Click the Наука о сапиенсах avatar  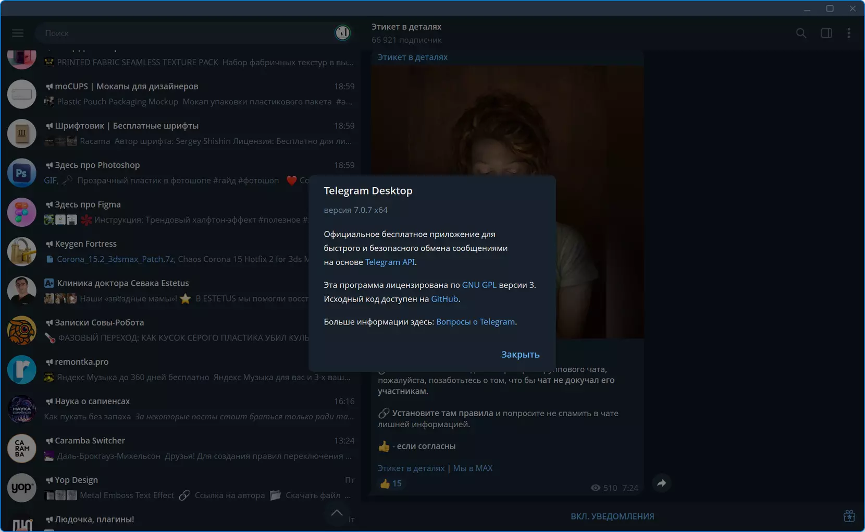pos(22,409)
